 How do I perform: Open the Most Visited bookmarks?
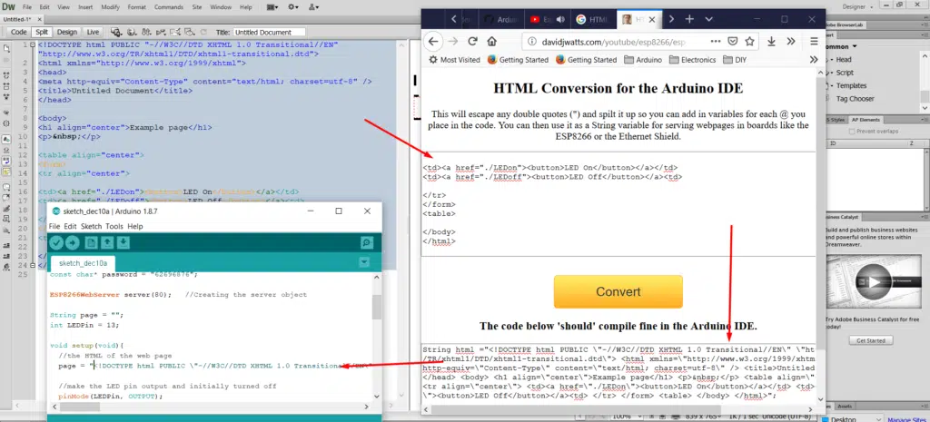tap(454, 60)
